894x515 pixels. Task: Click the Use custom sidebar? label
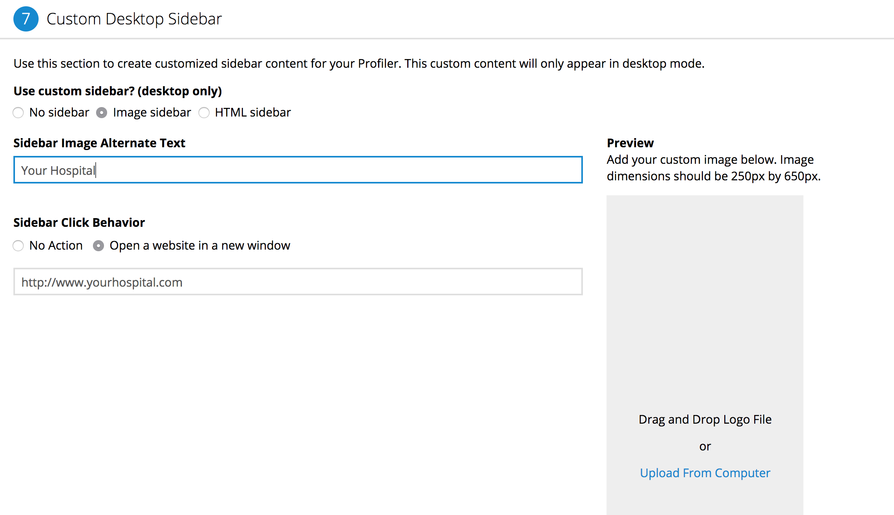118,91
